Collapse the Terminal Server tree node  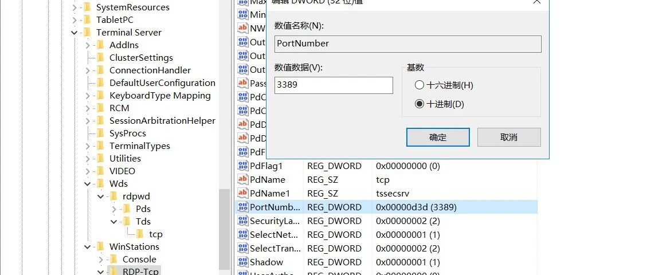pyautogui.click(x=74, y=33)
